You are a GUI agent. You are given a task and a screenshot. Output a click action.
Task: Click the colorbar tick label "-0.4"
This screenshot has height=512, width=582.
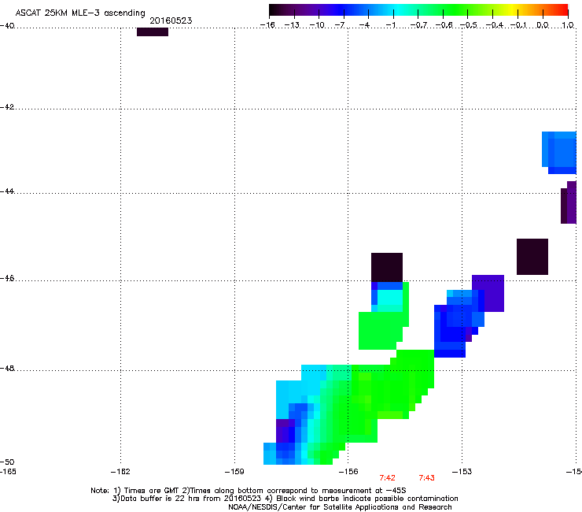(x=495, y=25)
